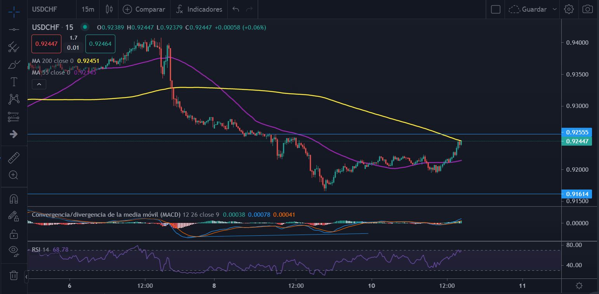Click the Comparar button
This screenshot has height=294, width=599.
144,9
